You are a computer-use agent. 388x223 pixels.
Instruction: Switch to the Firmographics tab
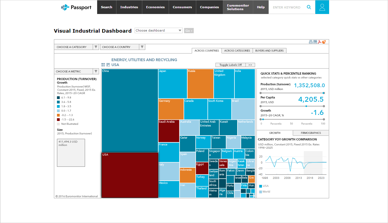click(x=311, y=133)
